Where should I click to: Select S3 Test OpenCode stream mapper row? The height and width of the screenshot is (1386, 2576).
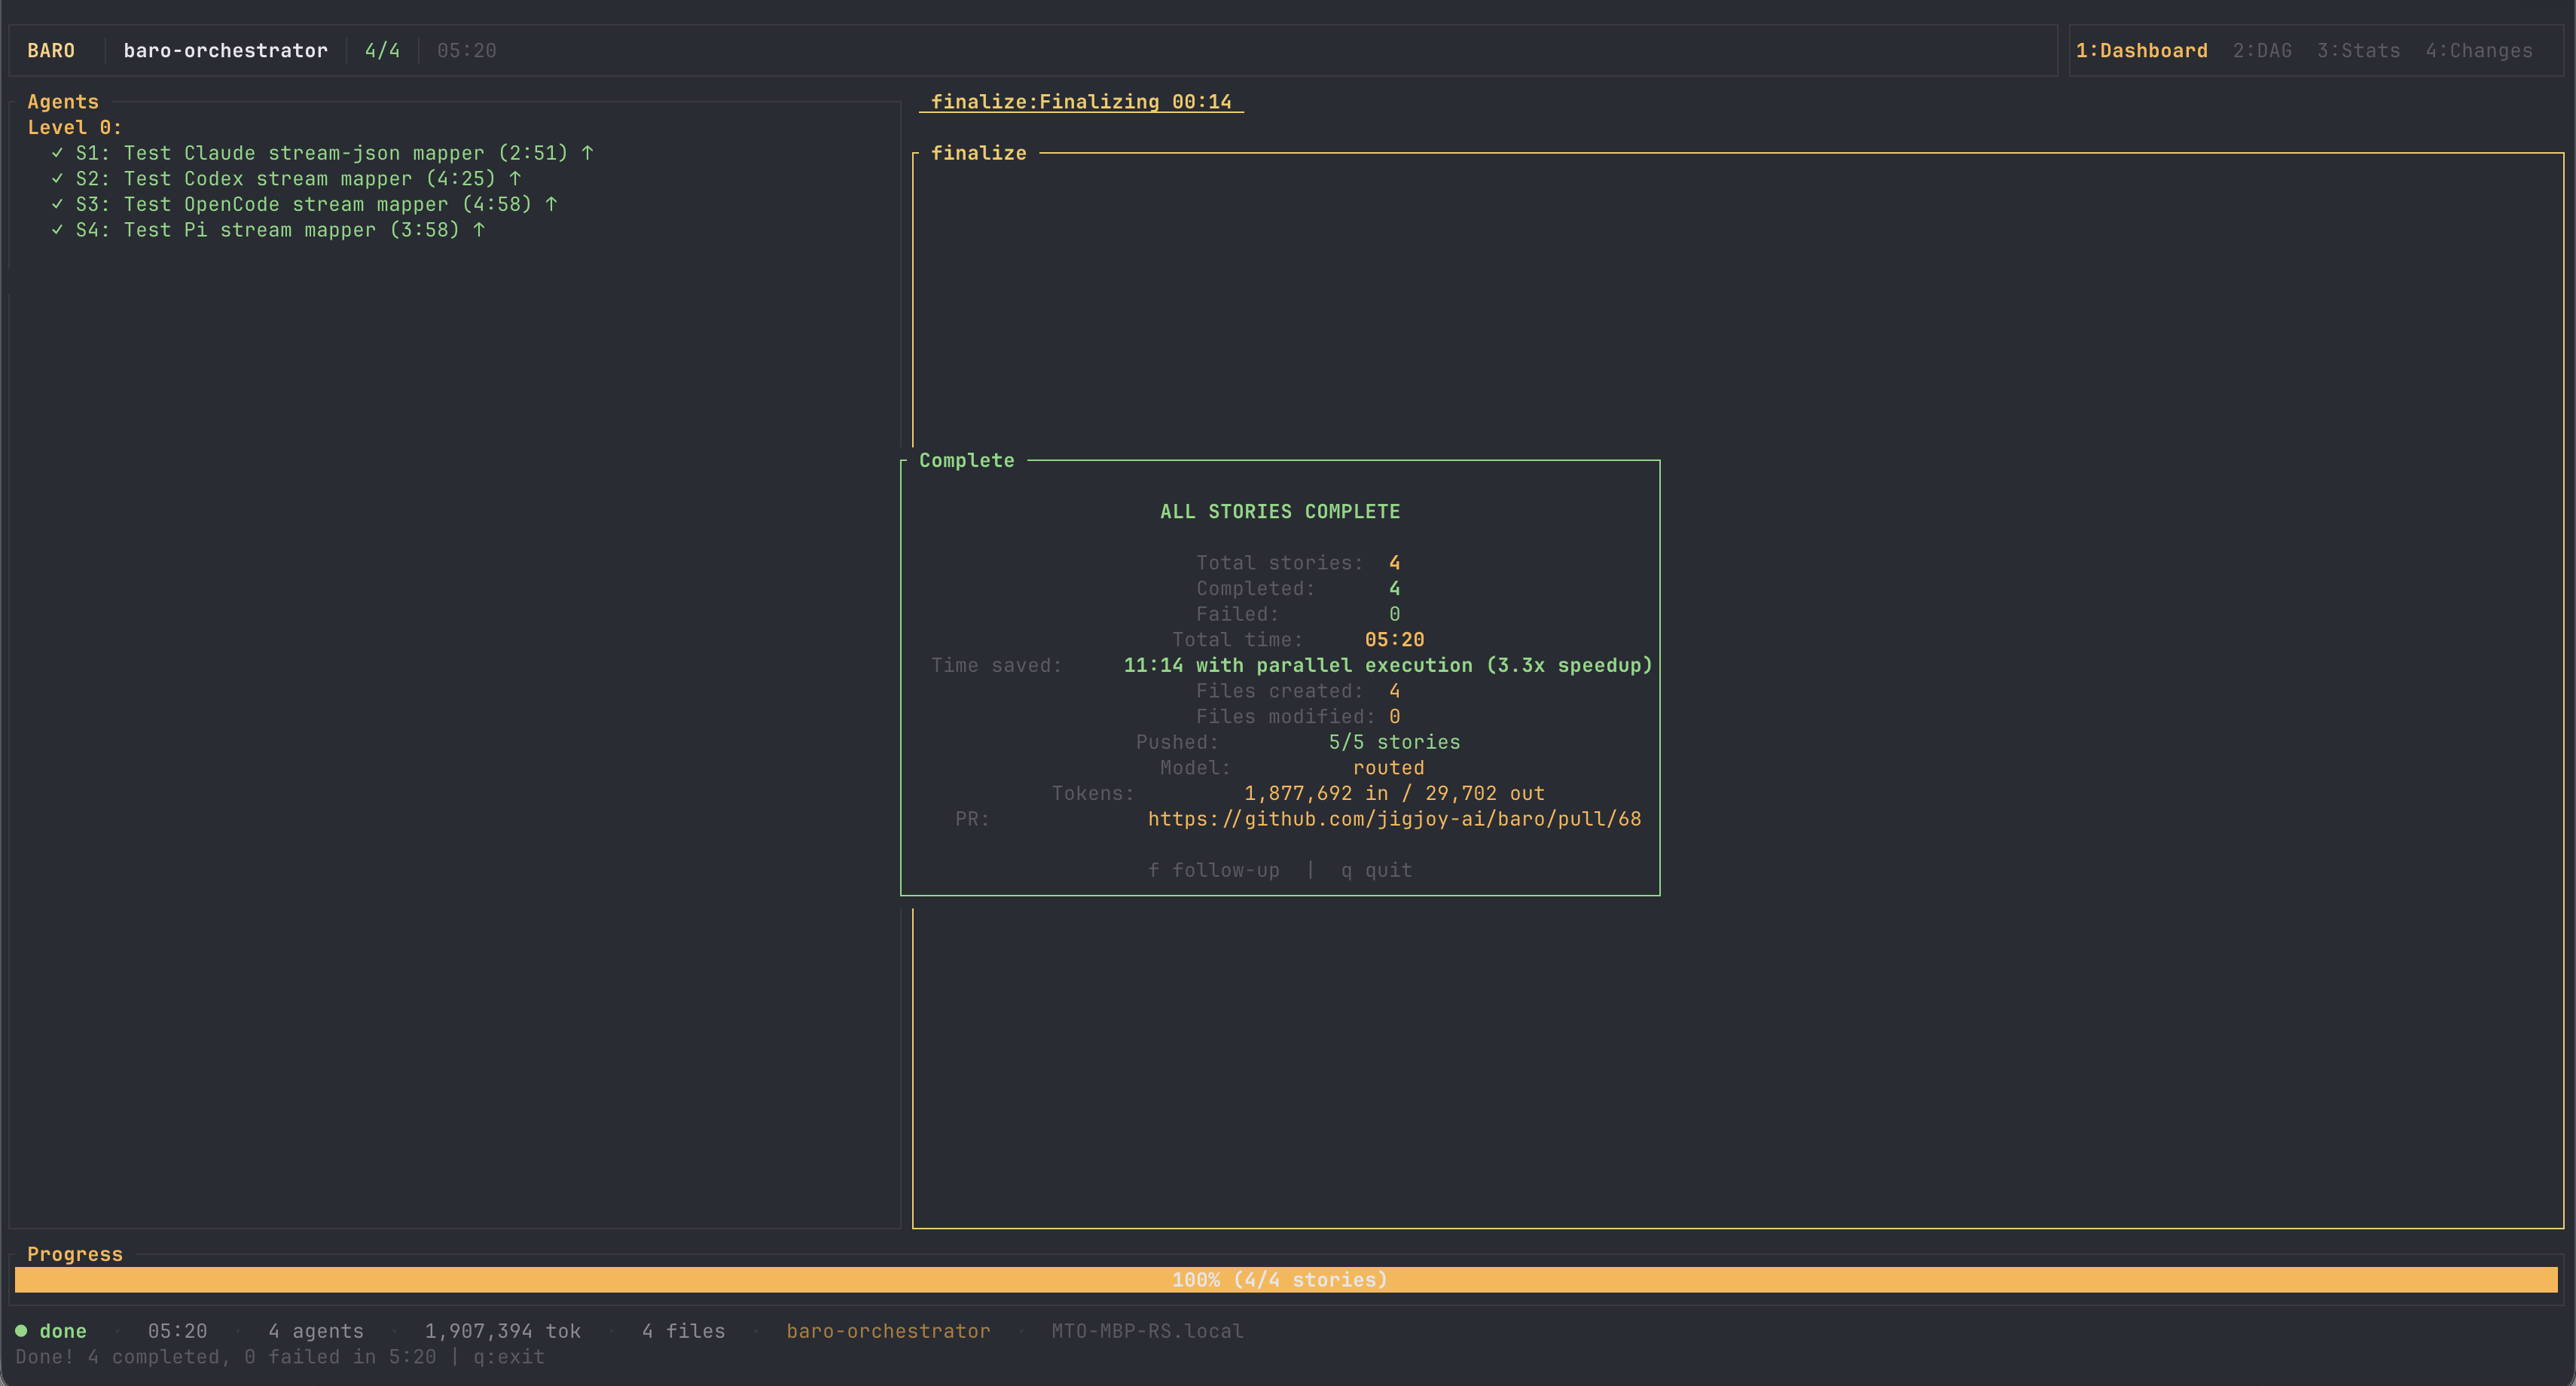tap(304, 204)
